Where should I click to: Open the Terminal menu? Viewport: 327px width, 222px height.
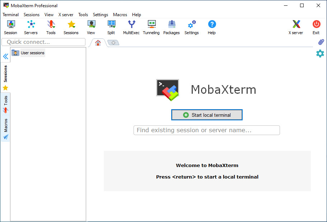click(11, 15)
